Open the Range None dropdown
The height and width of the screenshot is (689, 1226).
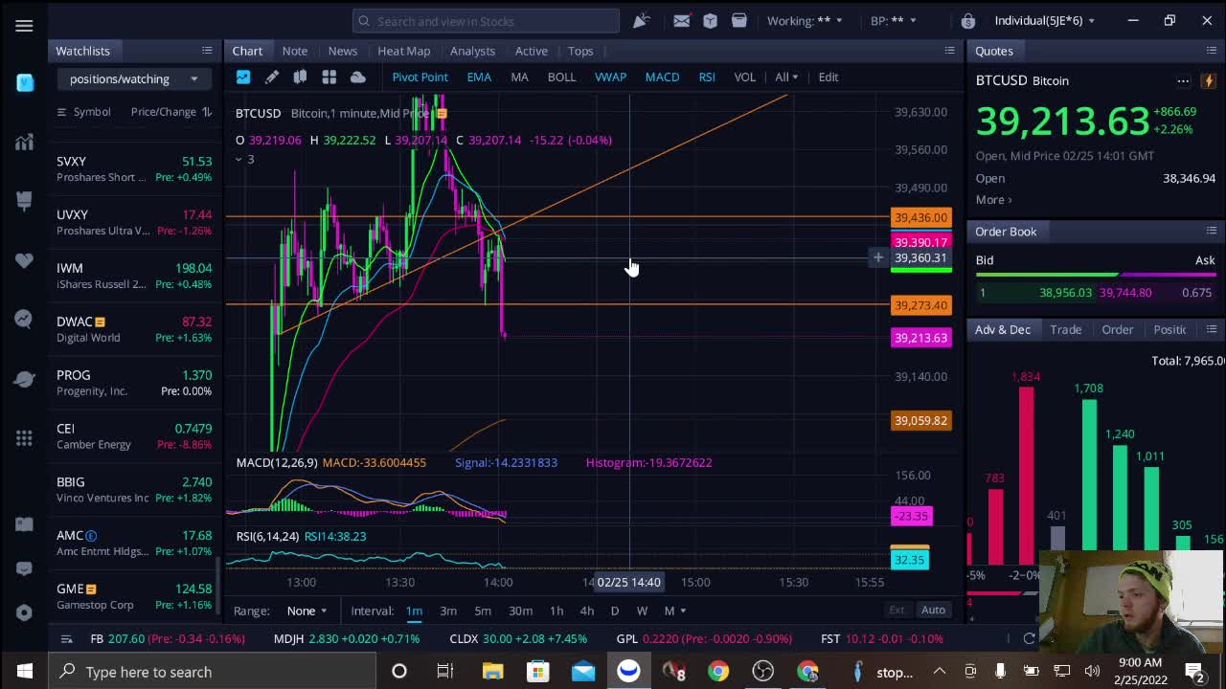307,611
